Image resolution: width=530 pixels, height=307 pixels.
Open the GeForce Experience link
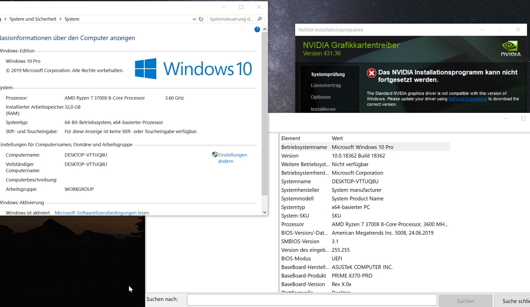tap(467, 99)
